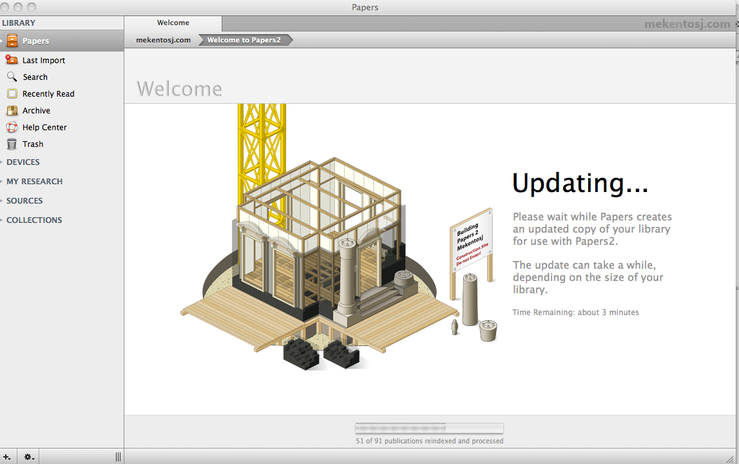Click the plus add button at bottom left
Viewport: 739px width, 464px height.
(7, 457)
